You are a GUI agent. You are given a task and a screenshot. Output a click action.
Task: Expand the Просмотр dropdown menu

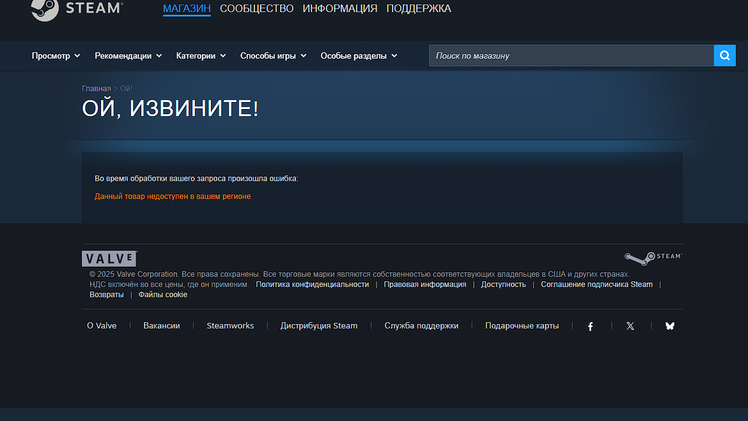56,55
